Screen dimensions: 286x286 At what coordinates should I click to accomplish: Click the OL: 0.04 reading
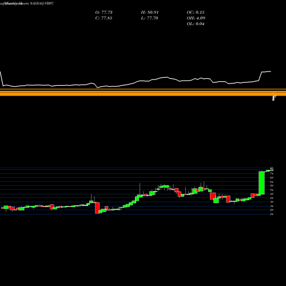point(196,24)
